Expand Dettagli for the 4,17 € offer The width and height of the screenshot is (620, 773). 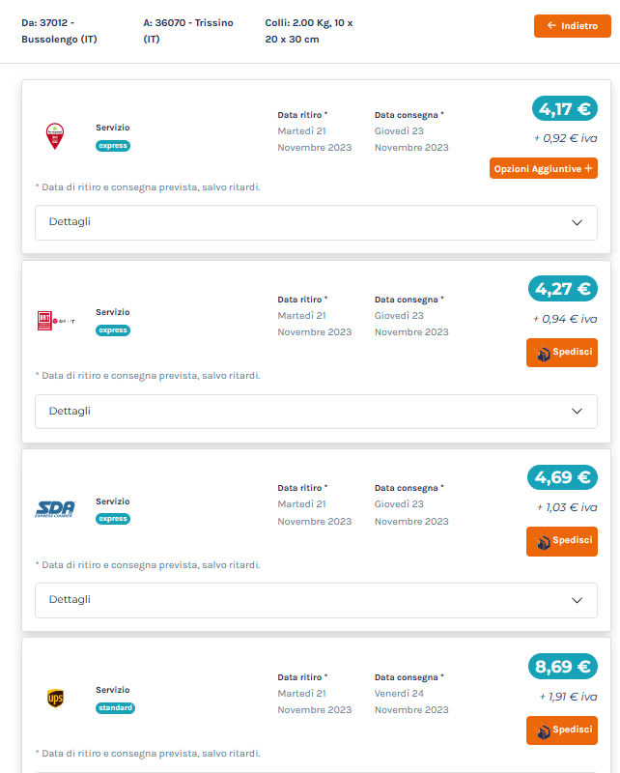316,222
